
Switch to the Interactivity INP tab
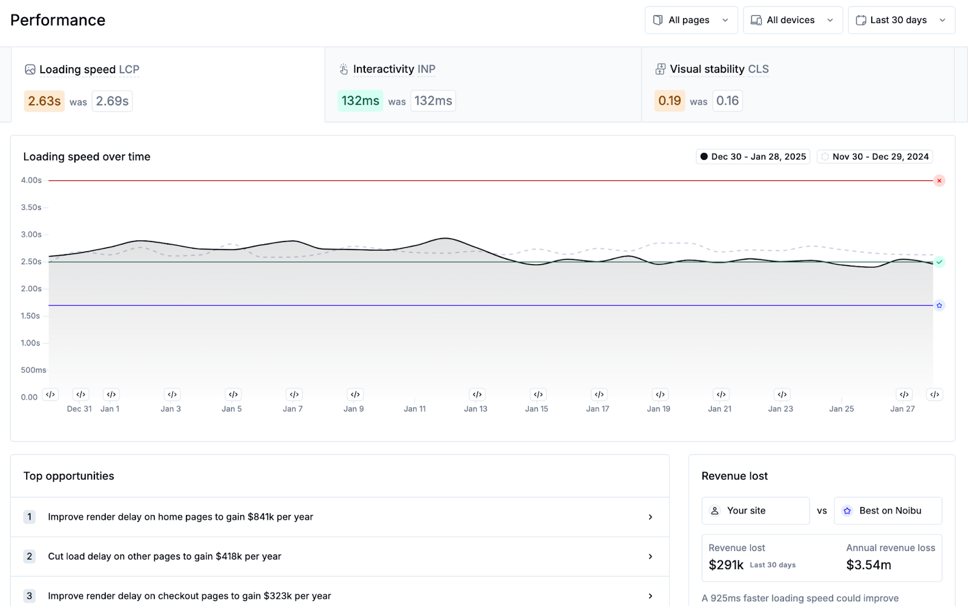coord(482,85)
